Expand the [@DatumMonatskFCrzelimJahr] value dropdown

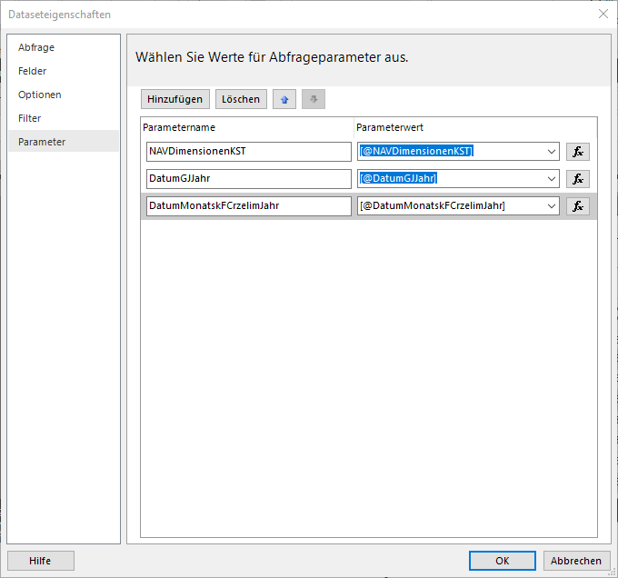click(x=552, y=206)
